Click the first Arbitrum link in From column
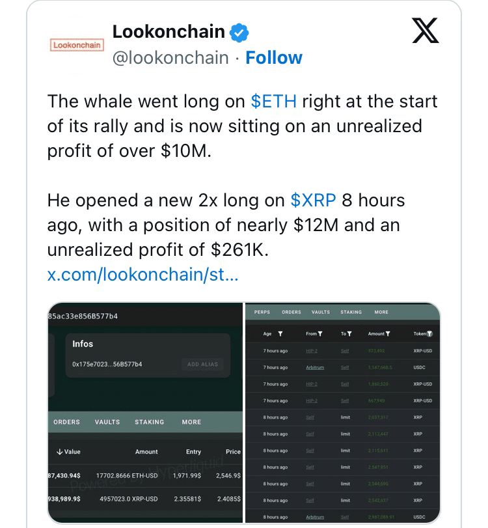The width and height of the screenshot is (488, 528). pyautogui.click(x=314, y=368)
